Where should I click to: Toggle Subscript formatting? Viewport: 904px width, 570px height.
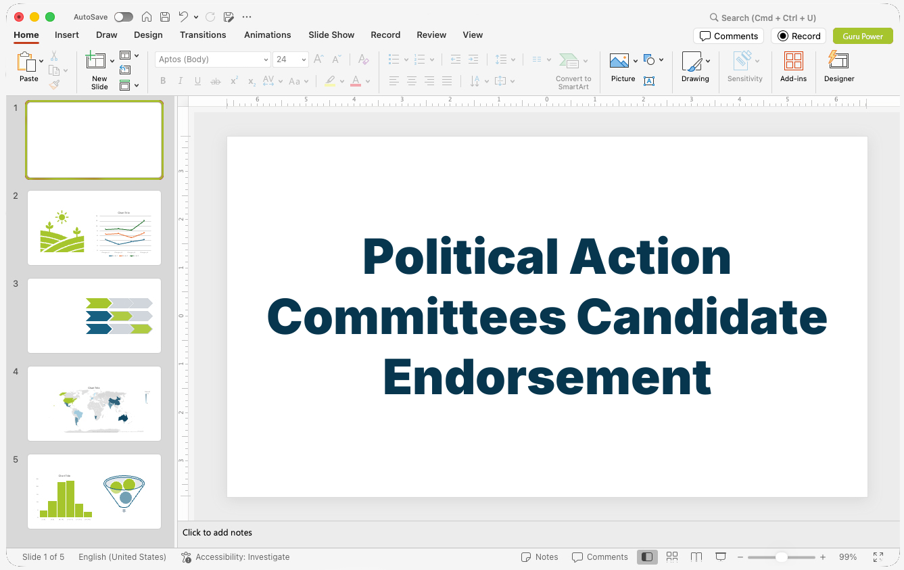pyautogui.click(x=252, y=81)
